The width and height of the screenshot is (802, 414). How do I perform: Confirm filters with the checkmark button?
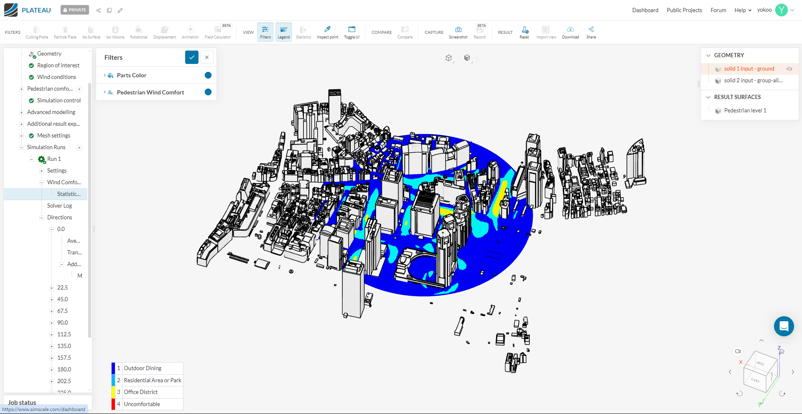click(192, 57)
